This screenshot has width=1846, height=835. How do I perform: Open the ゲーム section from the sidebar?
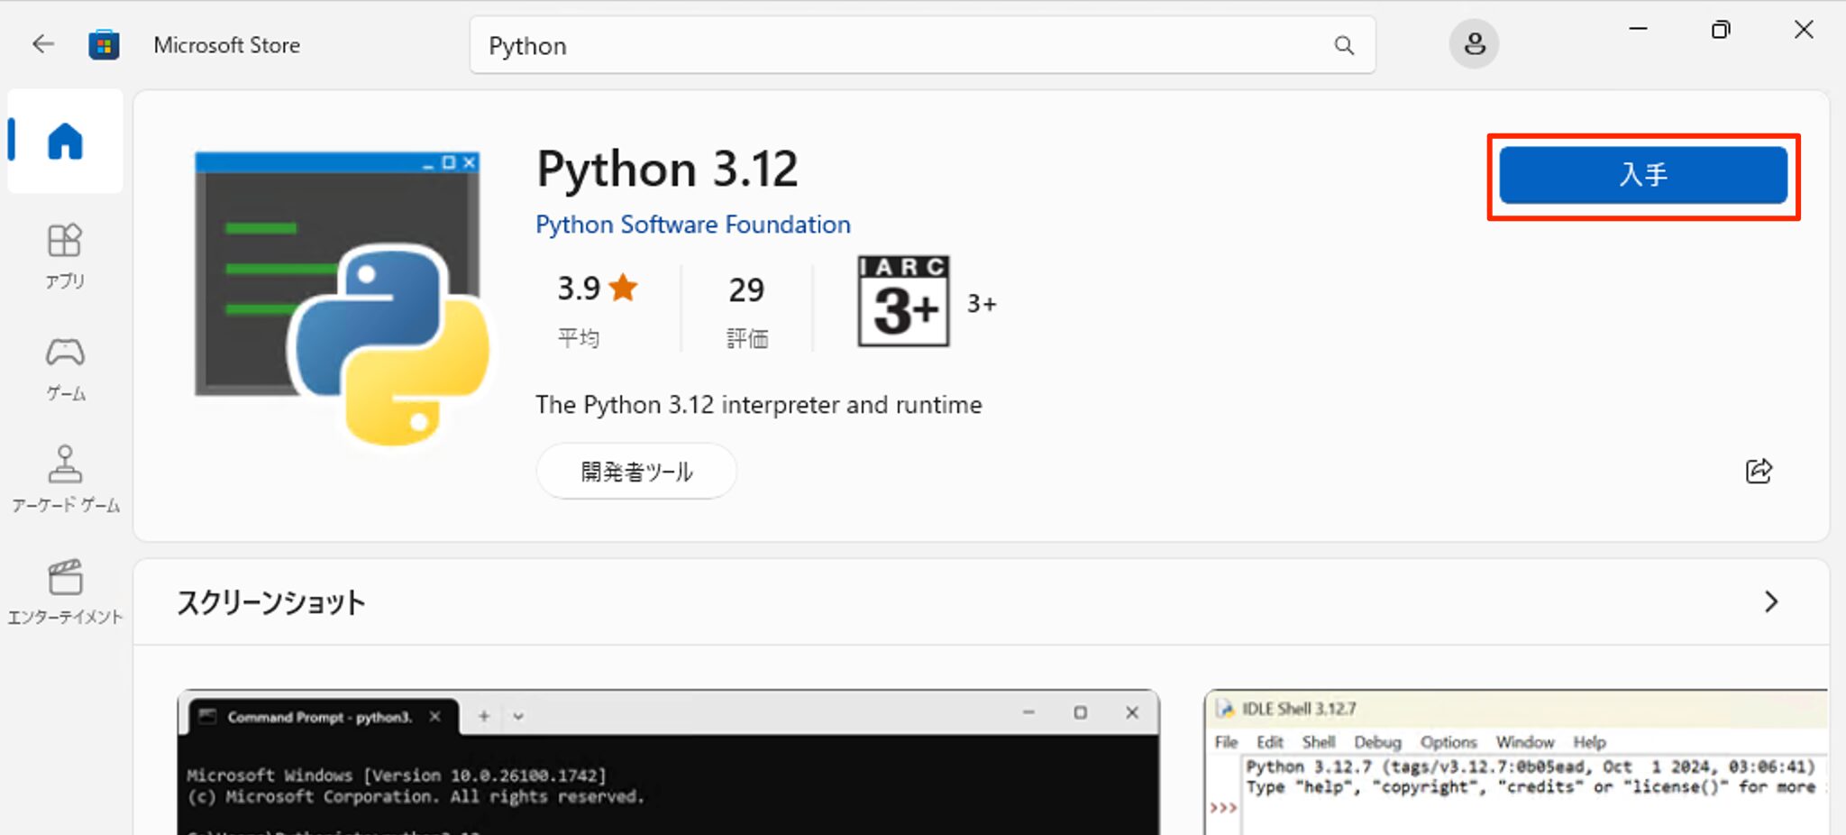[x=64, y=368]
